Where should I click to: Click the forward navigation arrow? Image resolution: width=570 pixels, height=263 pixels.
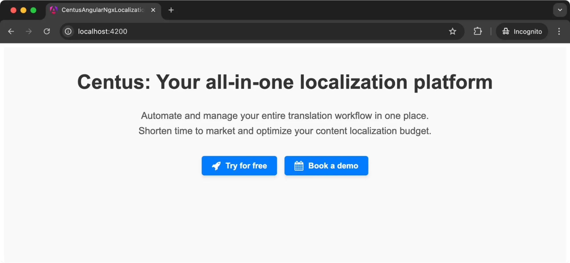point(29,31)
